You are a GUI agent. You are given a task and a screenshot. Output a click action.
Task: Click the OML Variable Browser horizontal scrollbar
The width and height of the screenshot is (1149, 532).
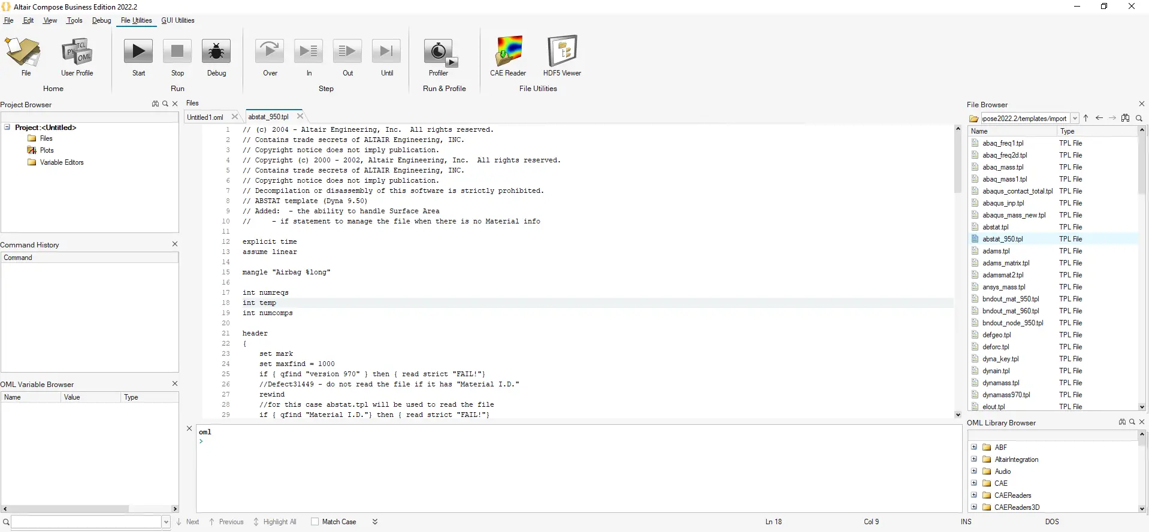68,509
